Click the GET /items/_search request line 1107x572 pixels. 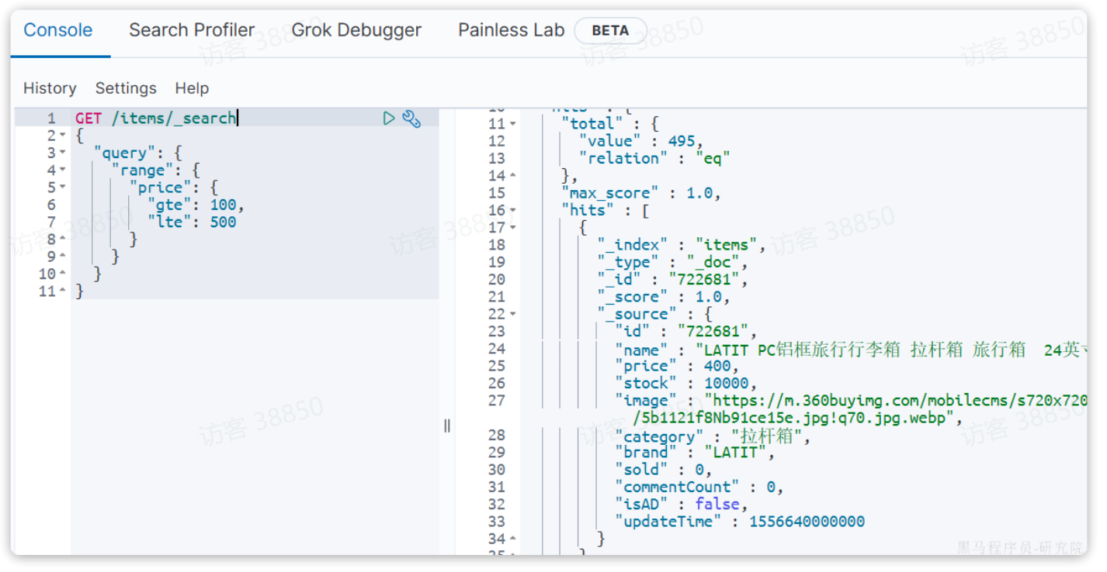155,118
